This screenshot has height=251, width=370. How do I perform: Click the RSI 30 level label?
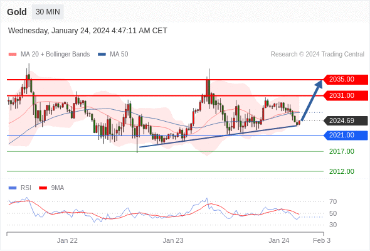333,225
